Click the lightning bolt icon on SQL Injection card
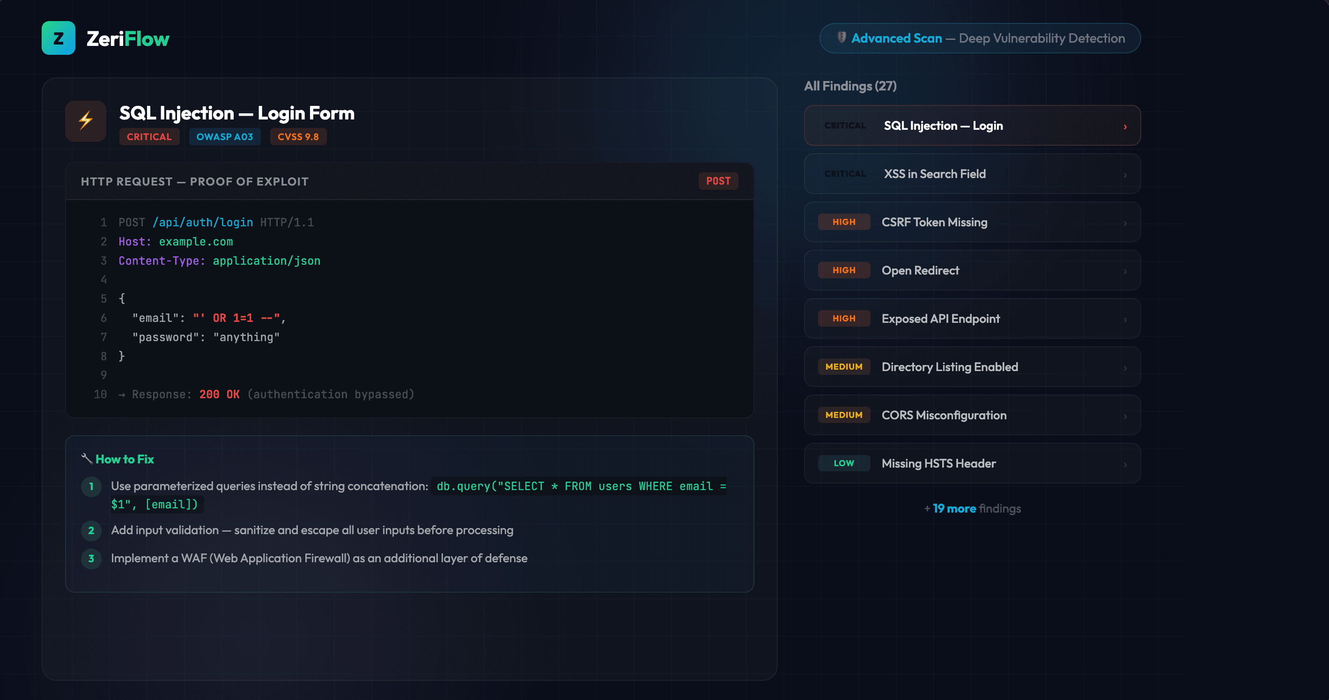The width and height of the screenshot is (1329, 700). click(85, 121)
